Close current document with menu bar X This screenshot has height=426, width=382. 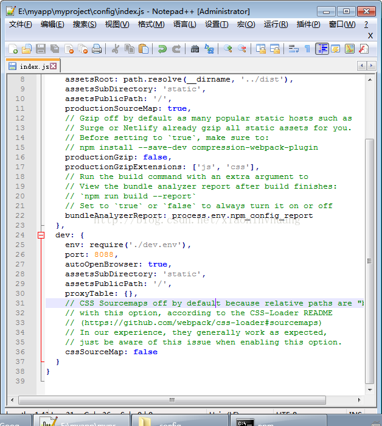point(370,35)
